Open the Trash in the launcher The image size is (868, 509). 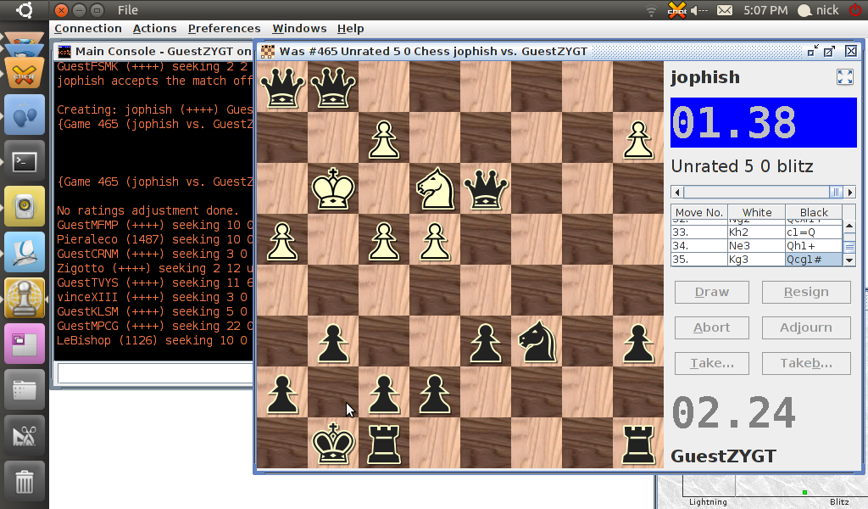[x=25, y=481]
